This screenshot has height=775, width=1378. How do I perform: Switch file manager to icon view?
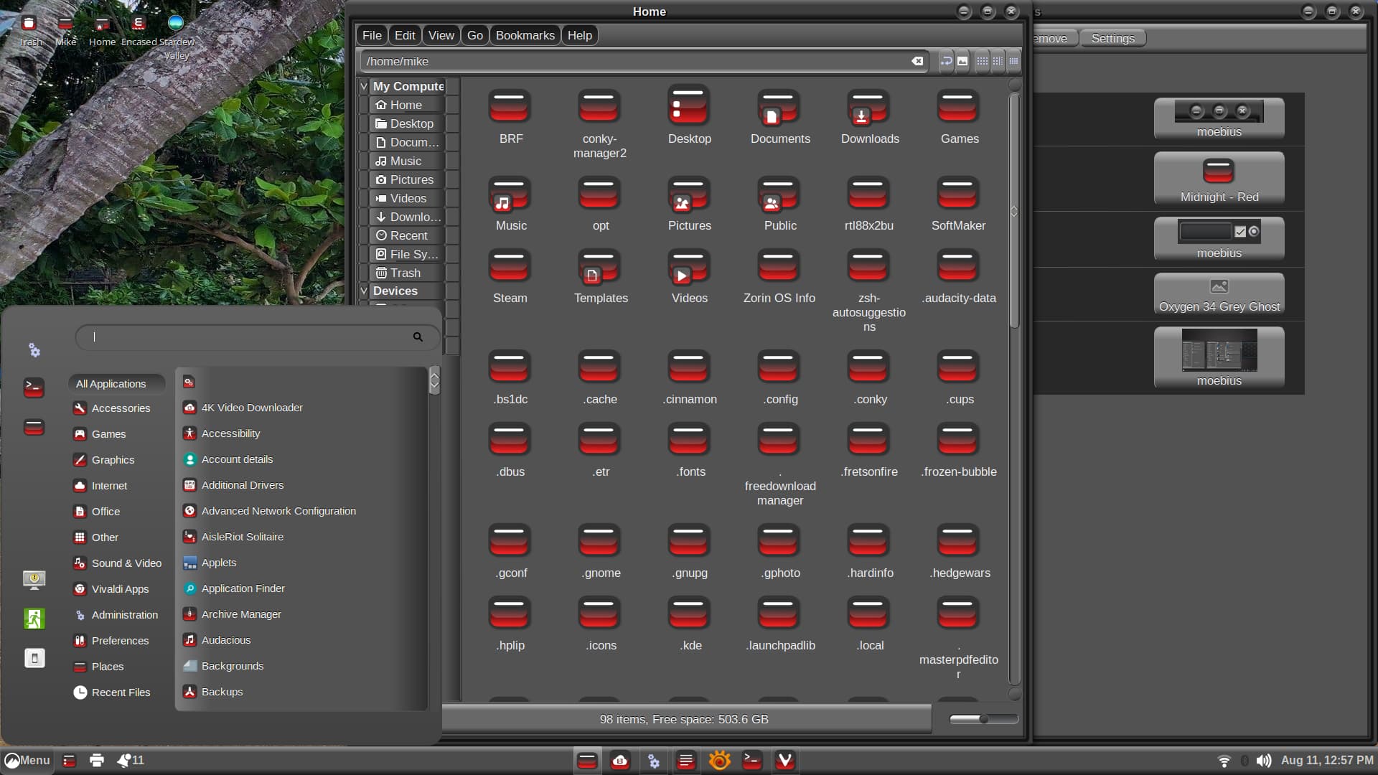[x=982, y=61]
